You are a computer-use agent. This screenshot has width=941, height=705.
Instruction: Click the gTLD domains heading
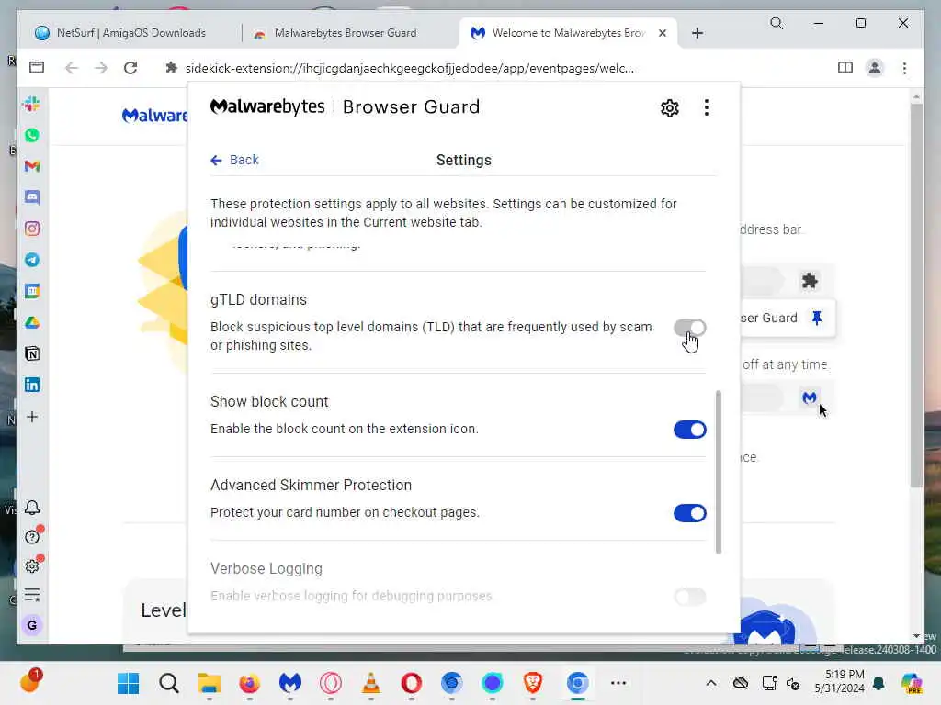tap(258, 300)
